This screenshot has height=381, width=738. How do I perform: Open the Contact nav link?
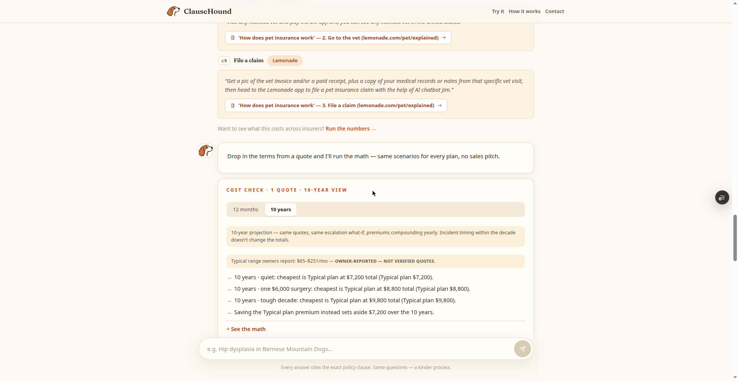click(x=555, y=11)
